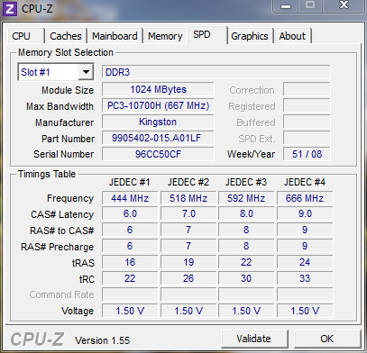The height and width of the screenshot is (353, 367).
Task: Click the Part Number field 9905402-015.A01LF
Action: [158, 138]
